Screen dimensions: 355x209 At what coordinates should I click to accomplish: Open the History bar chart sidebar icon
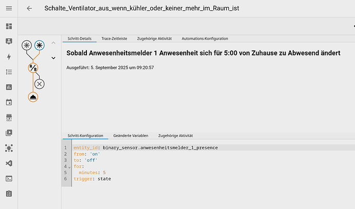coord(9,87)
